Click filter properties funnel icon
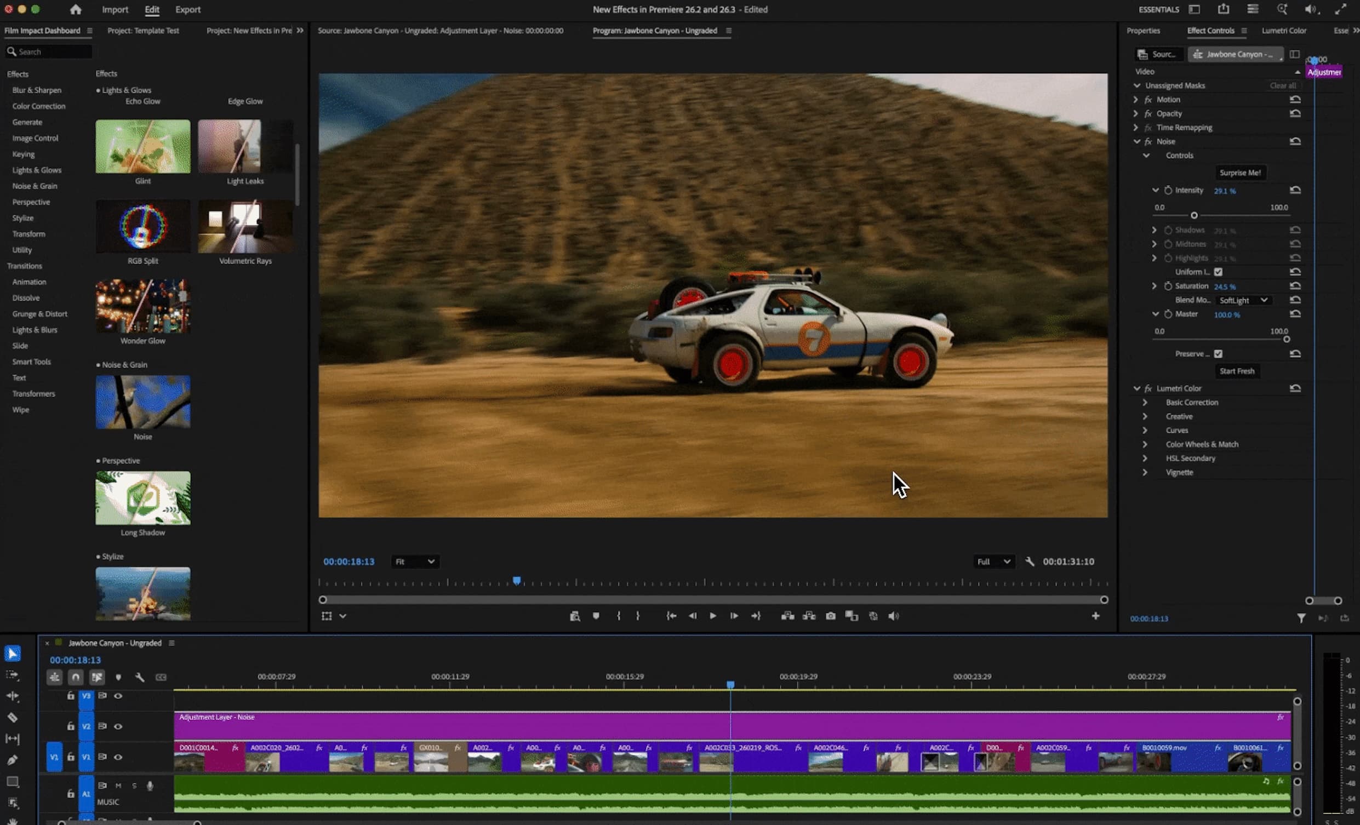This screenshot has height=825, width=1360. click(1301, 618)
